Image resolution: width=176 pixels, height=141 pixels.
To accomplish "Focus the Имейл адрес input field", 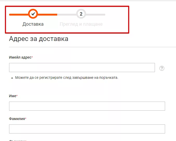I will pos(82,67).
